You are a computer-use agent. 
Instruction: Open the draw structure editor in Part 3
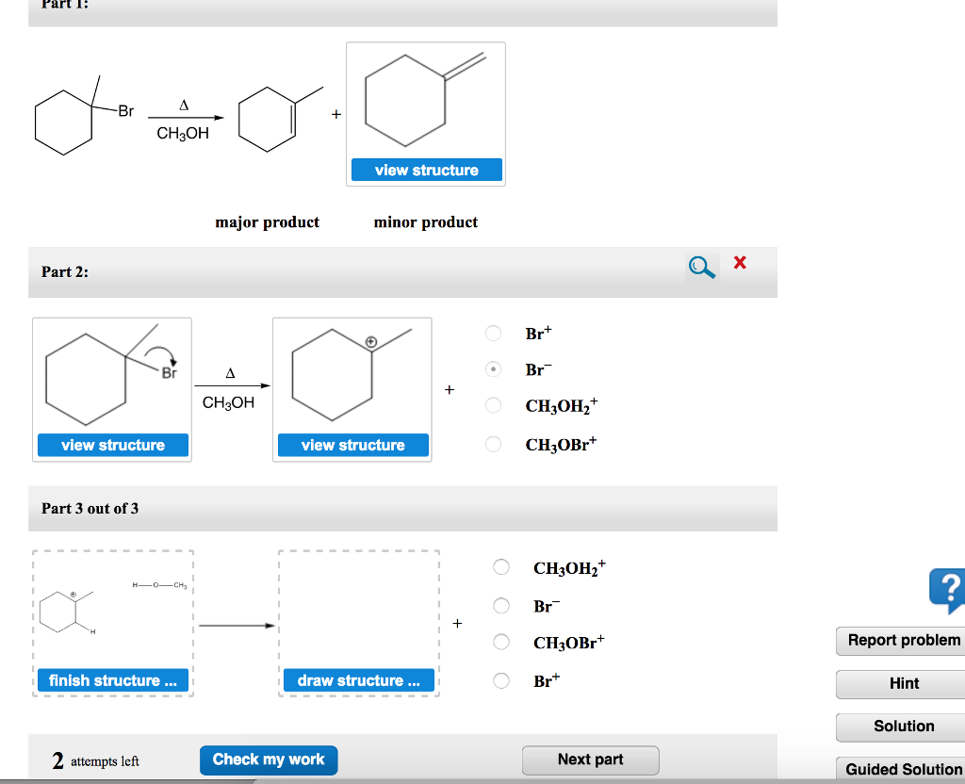pyautogui.click(x=358, y=680)
